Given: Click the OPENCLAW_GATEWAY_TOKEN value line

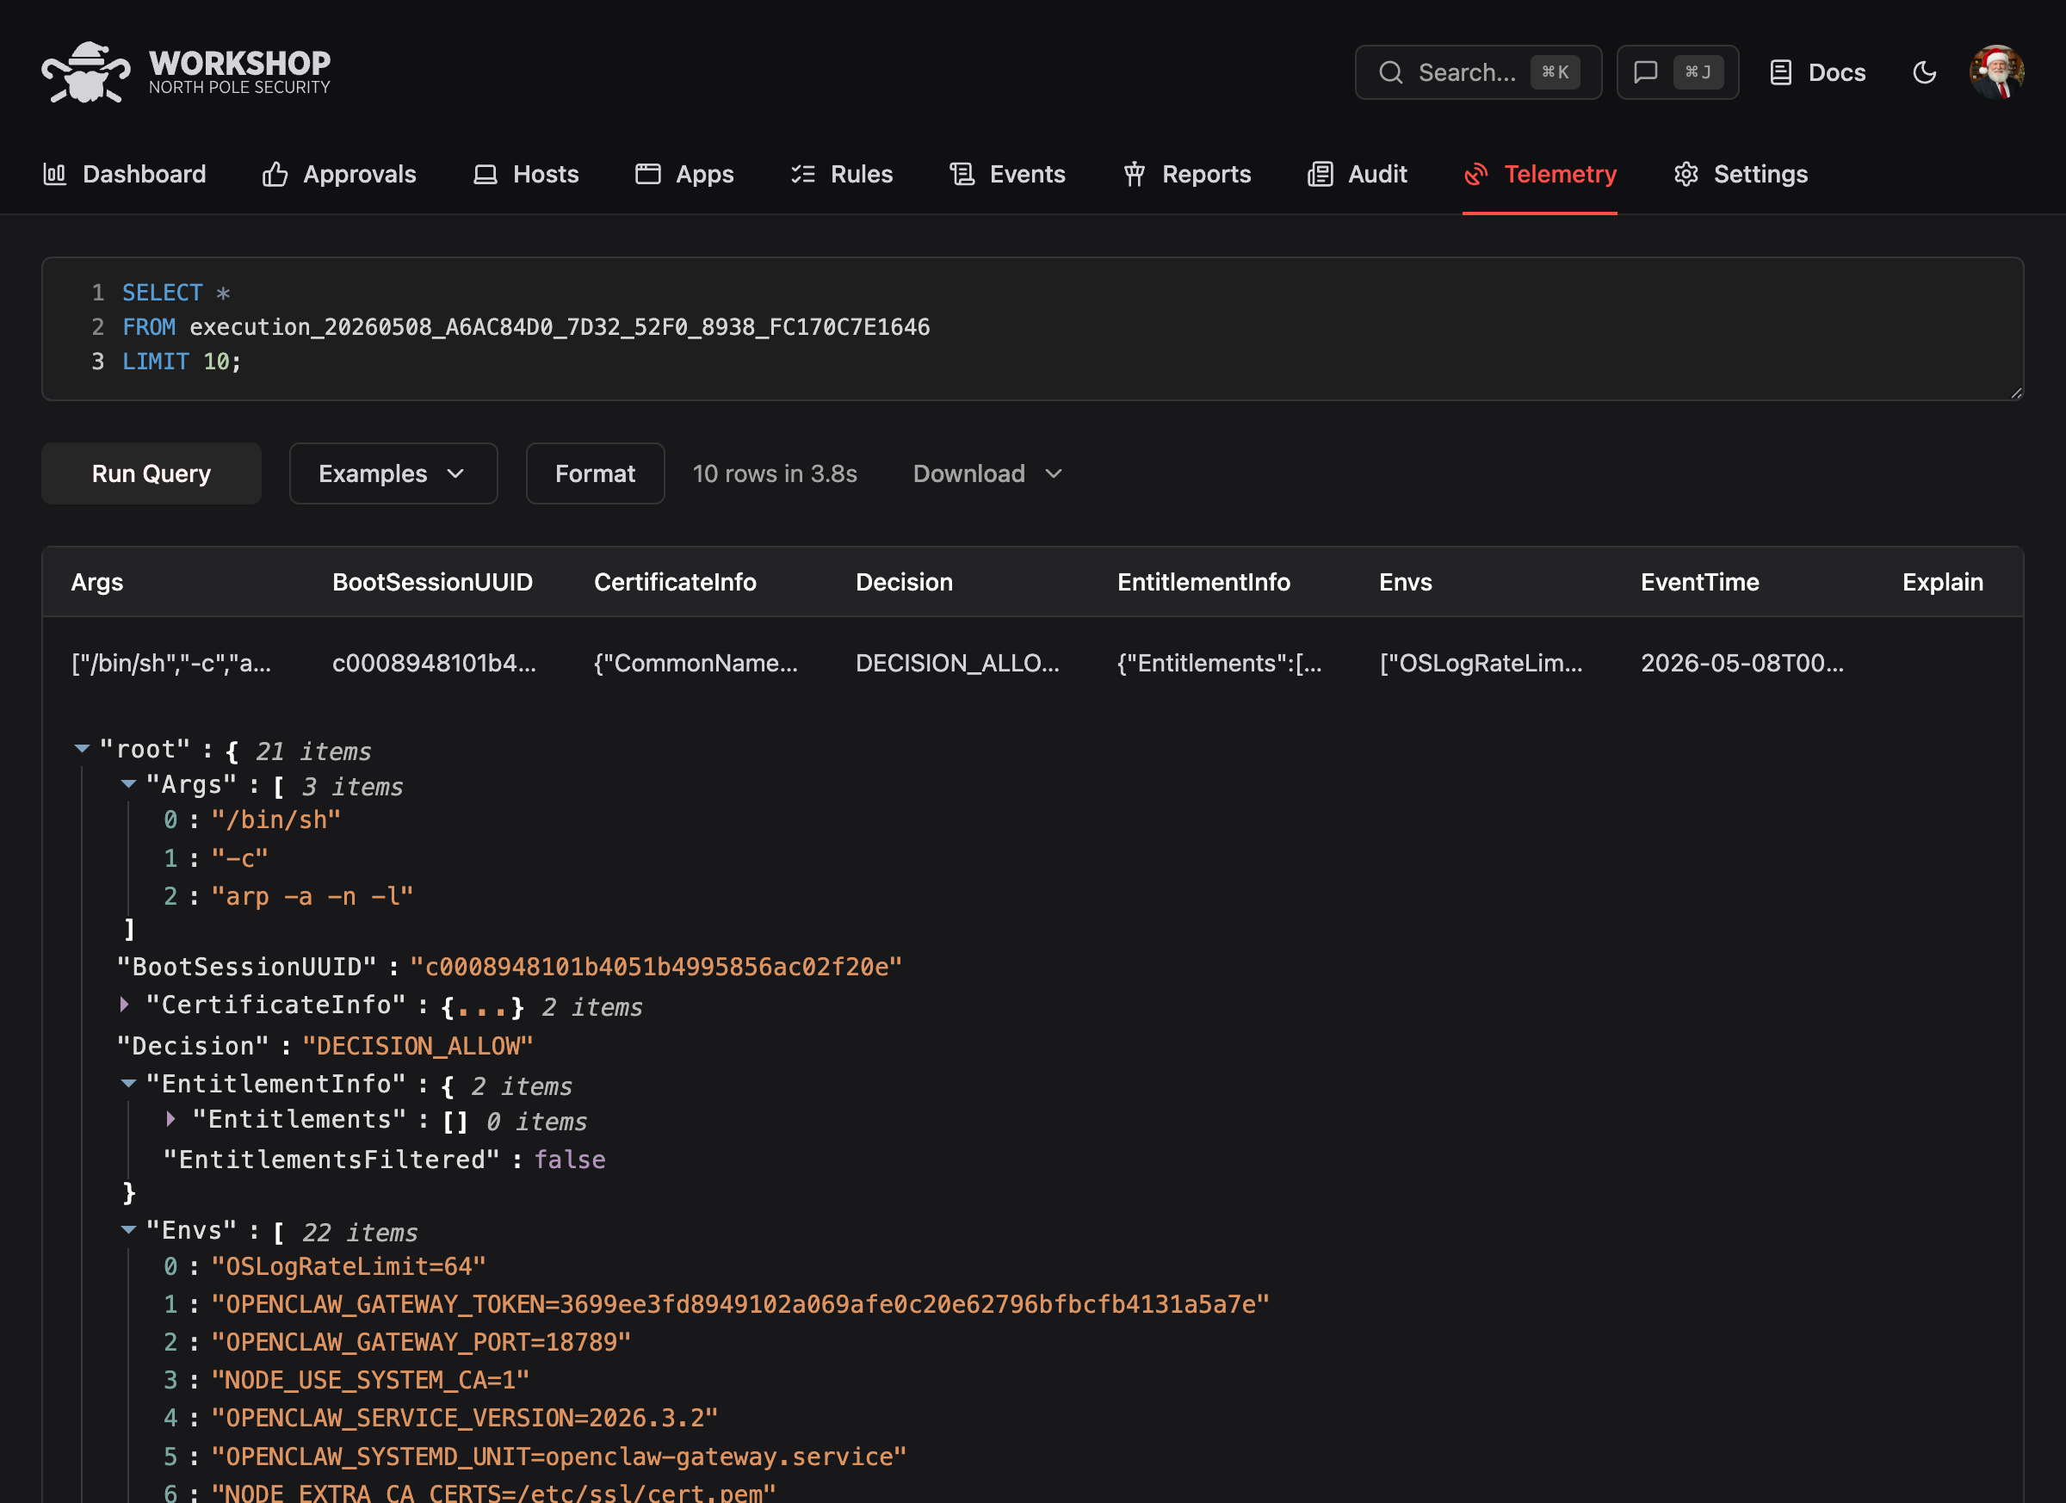Looking at the screenshot, I should tap(739, 1303).
